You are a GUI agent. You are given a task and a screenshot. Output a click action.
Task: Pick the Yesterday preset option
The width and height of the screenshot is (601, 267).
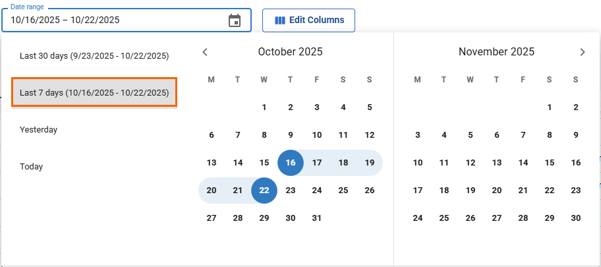(x=39, y=130)
